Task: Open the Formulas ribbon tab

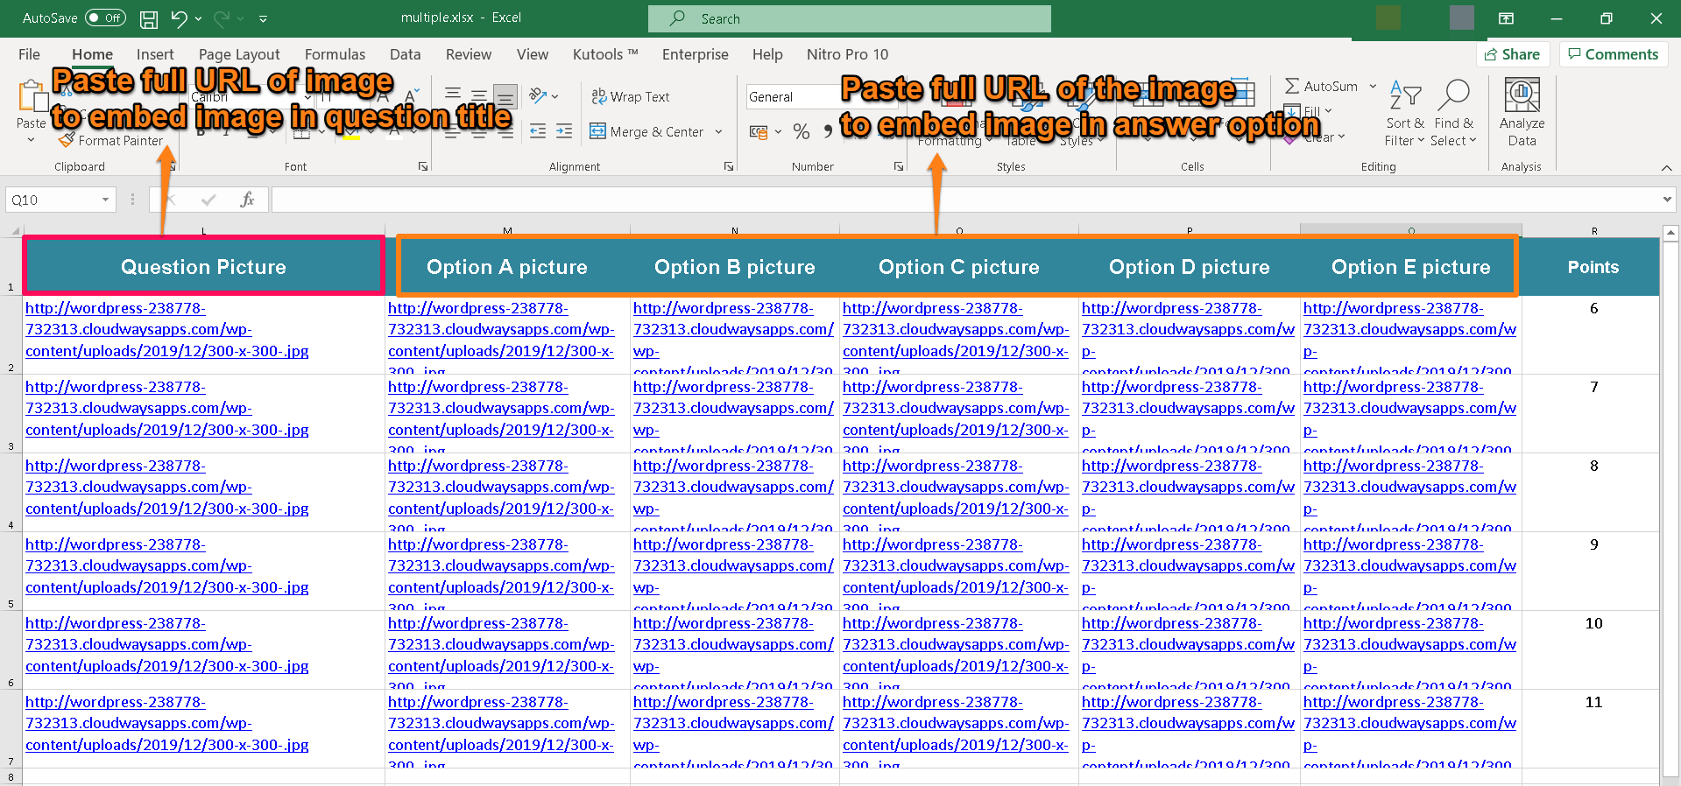Action: point(335,54)
